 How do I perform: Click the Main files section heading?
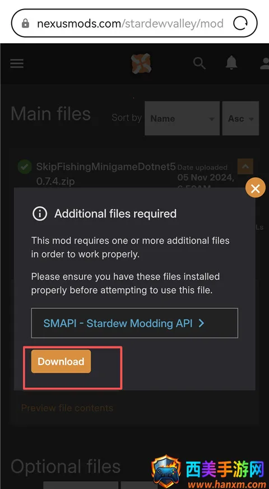click(51, 114)
